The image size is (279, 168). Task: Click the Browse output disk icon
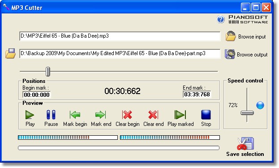click(x=230, y=54)
